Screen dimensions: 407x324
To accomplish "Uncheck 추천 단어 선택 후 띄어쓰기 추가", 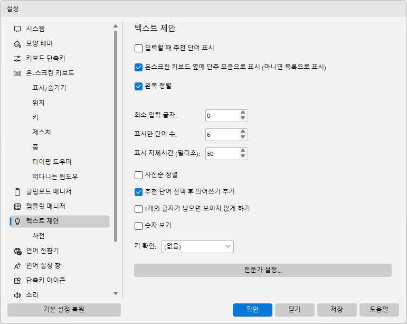I will click(x=139, y=192).
